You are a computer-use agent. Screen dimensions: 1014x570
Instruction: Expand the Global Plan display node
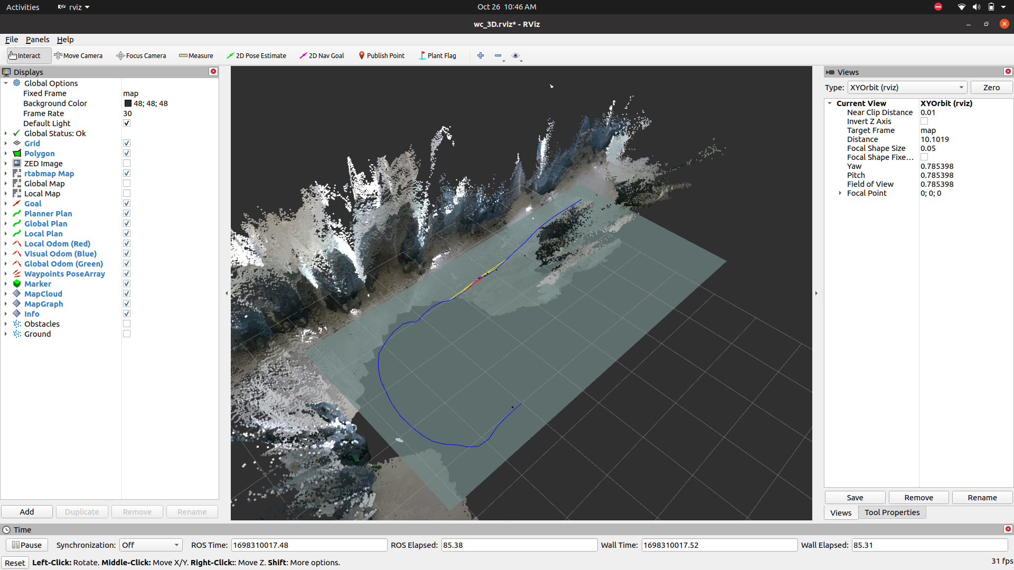(6, 223)
